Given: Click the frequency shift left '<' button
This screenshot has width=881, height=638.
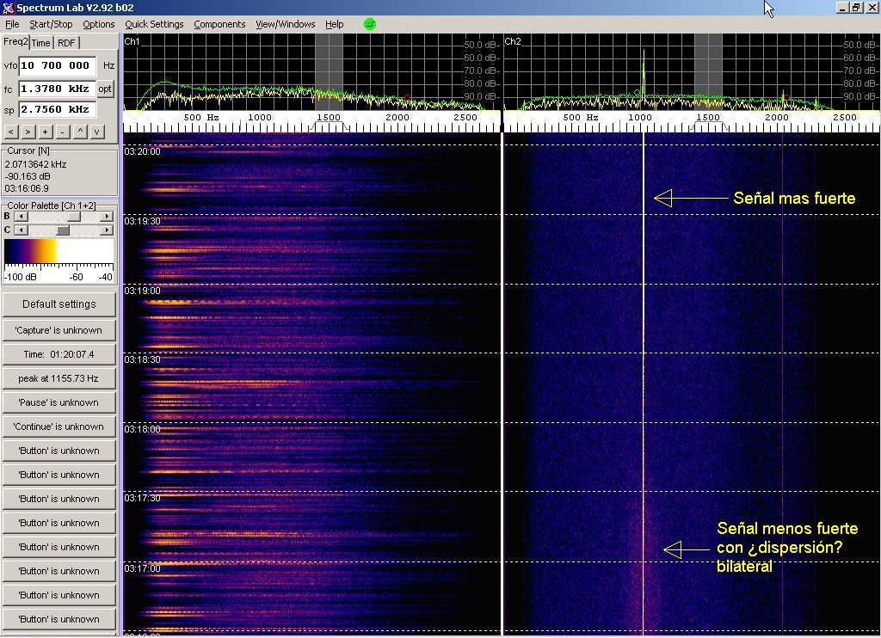Looking at the screenshot, I should (11, 132).
